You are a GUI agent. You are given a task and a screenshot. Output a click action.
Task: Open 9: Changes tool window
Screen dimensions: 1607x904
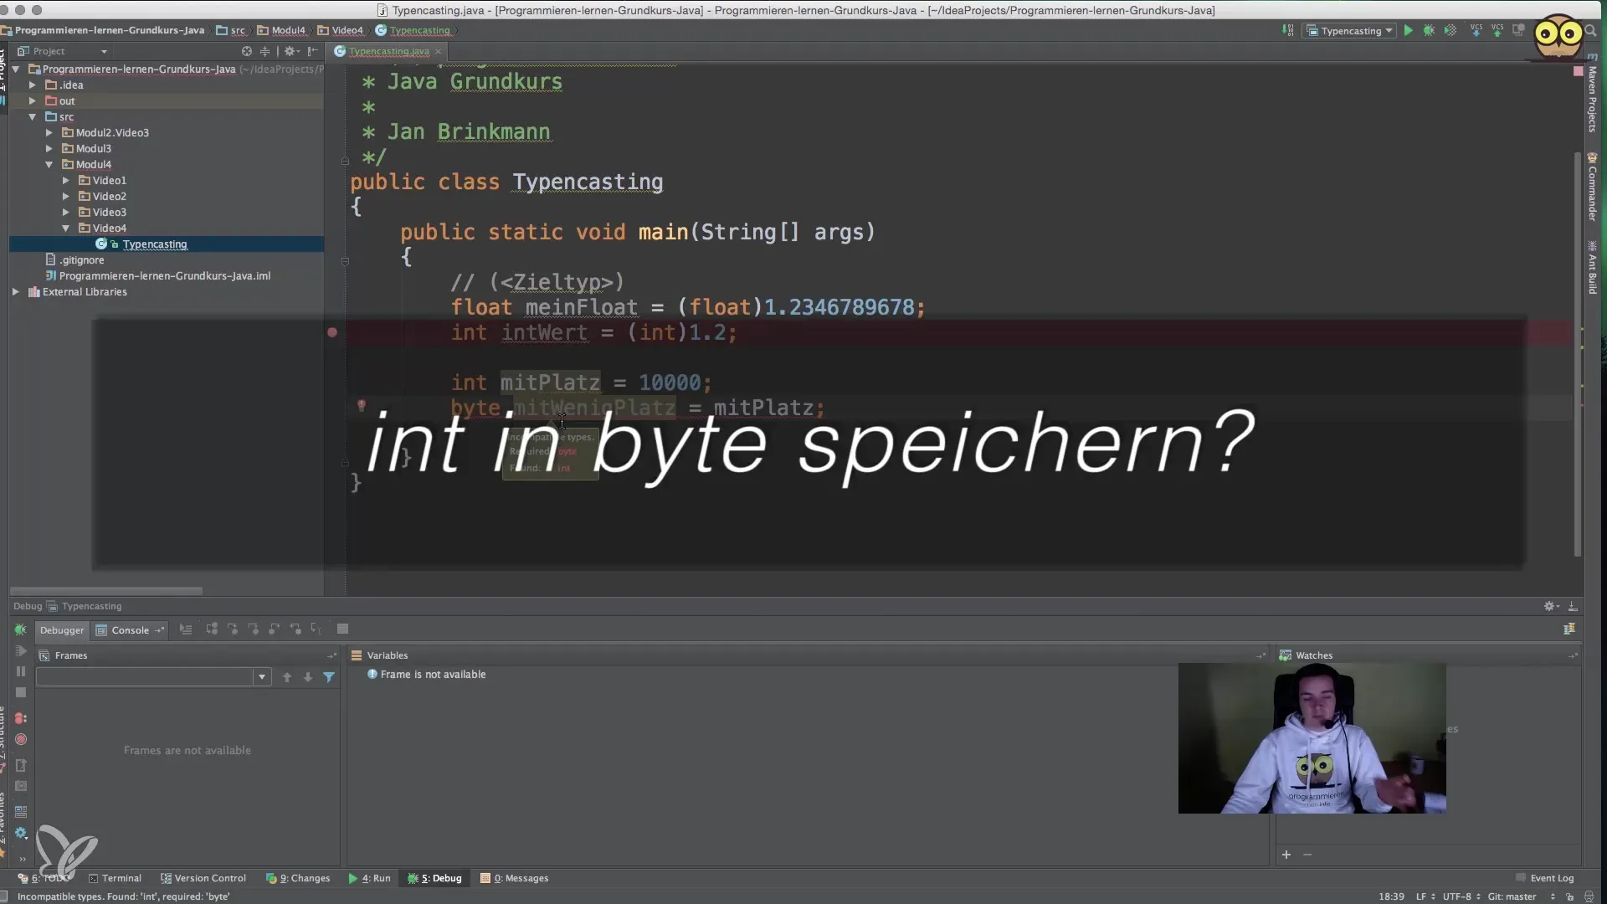[x=298, y=878]
